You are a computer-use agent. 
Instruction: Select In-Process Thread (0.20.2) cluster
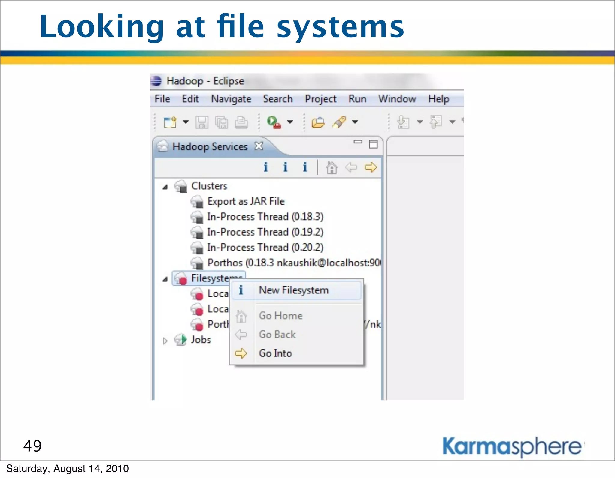coord(265,247)
